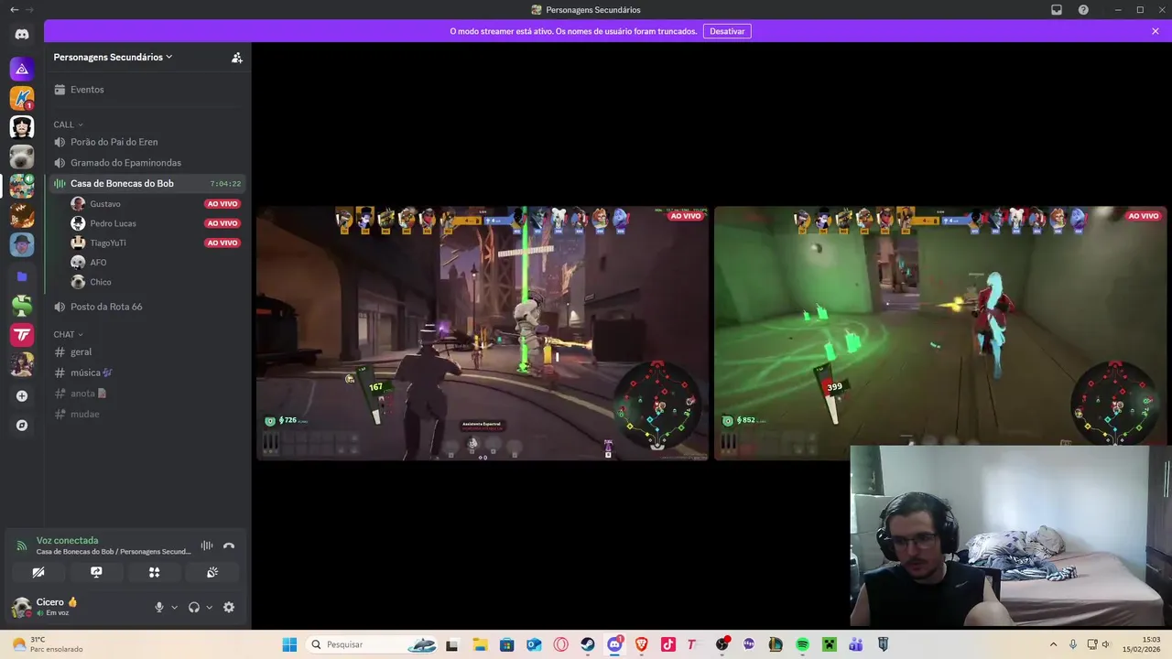Open Windows Start menu
1172x659 pixels.
289,644
